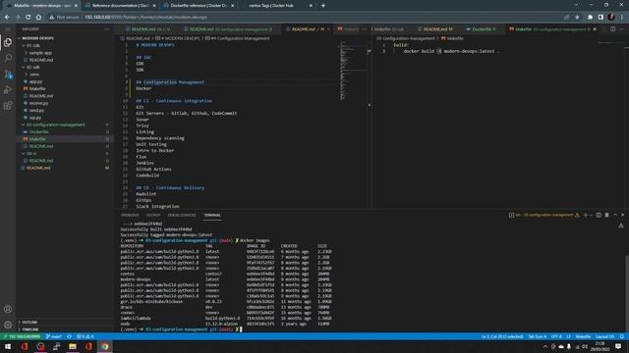Collapse the 04-ci folder
The height and width of the screenshot is (353, 629).
coord(31,153)
